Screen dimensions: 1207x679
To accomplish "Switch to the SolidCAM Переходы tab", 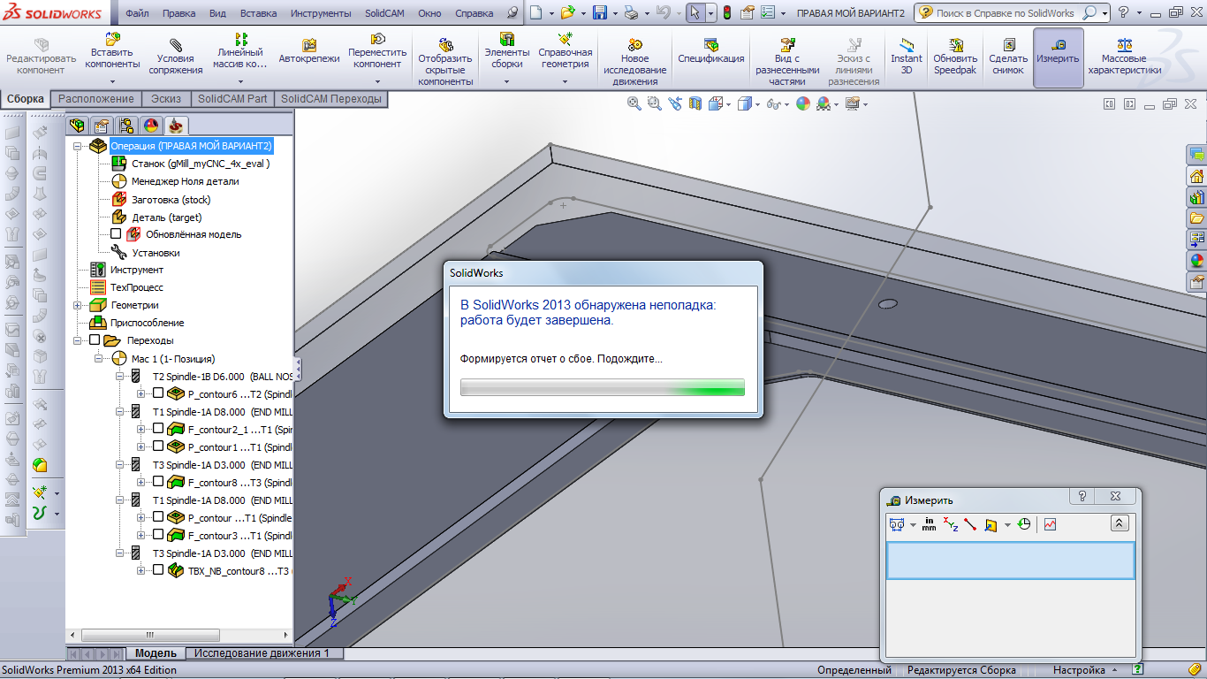I will click(331, 99).
